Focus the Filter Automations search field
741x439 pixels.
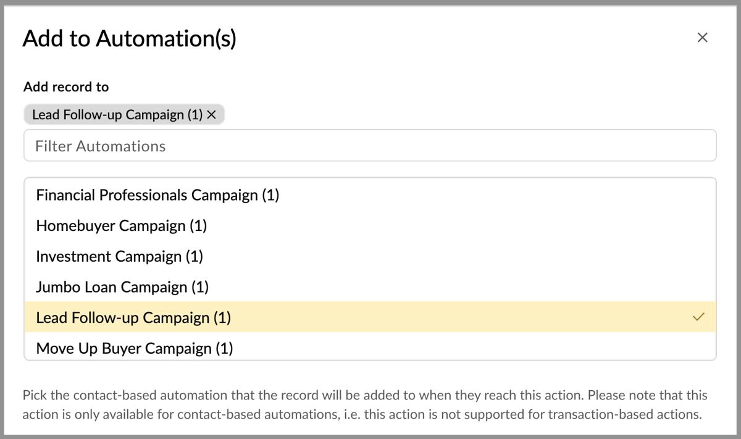(370, 146)
